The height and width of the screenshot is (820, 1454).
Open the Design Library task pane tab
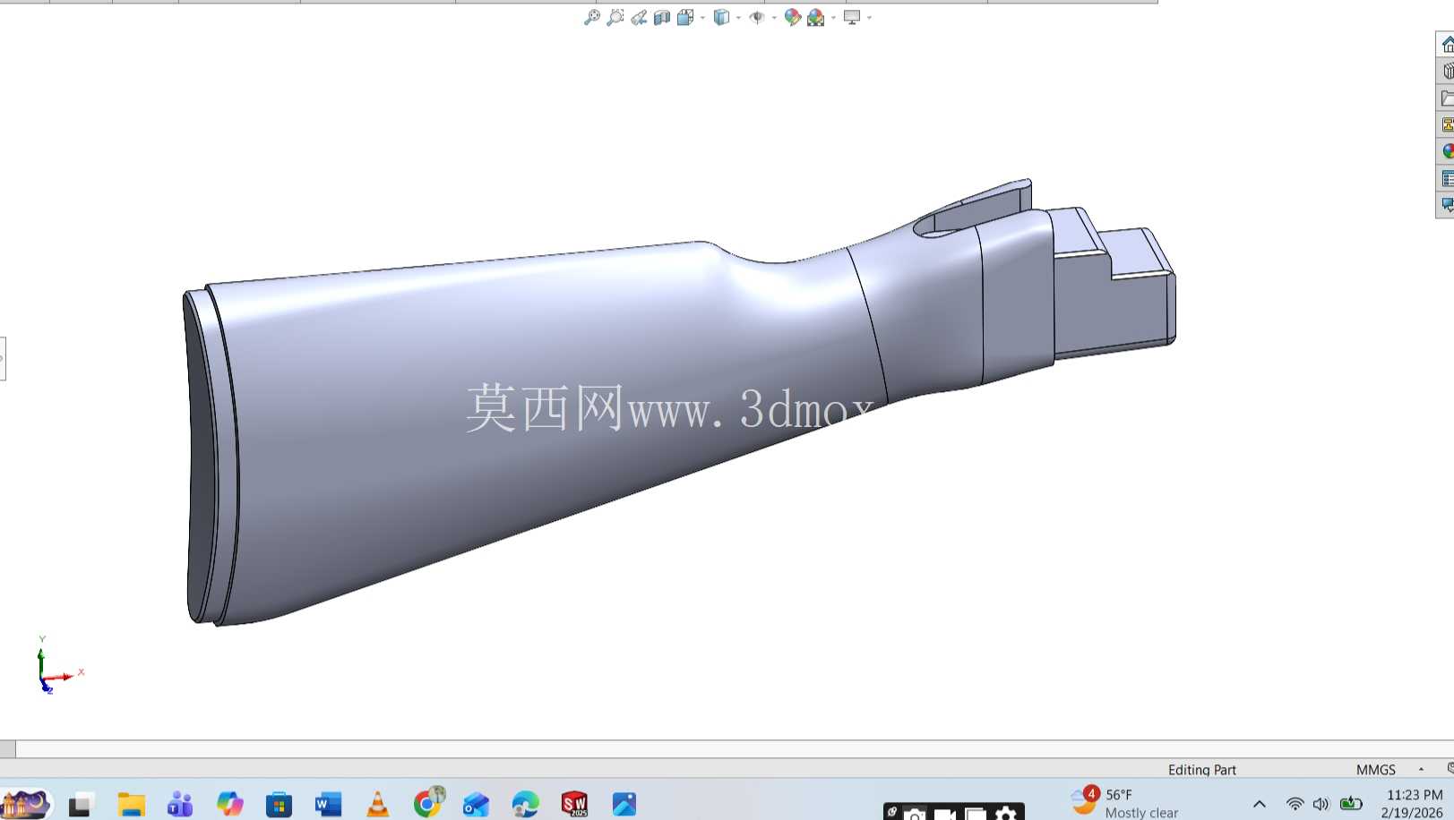[x=1446, y=71]
